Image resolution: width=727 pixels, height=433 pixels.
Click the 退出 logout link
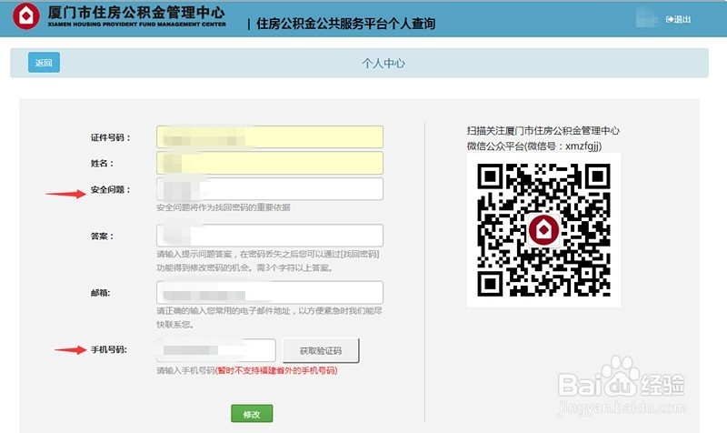click(x=678, y=19)
